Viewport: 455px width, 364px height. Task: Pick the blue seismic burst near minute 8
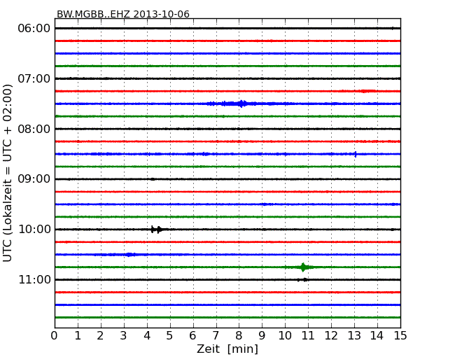point(241,104)
